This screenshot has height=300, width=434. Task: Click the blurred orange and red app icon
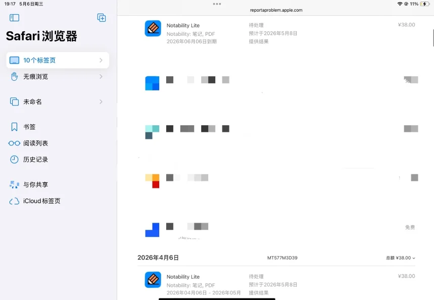tap(152, 181)
